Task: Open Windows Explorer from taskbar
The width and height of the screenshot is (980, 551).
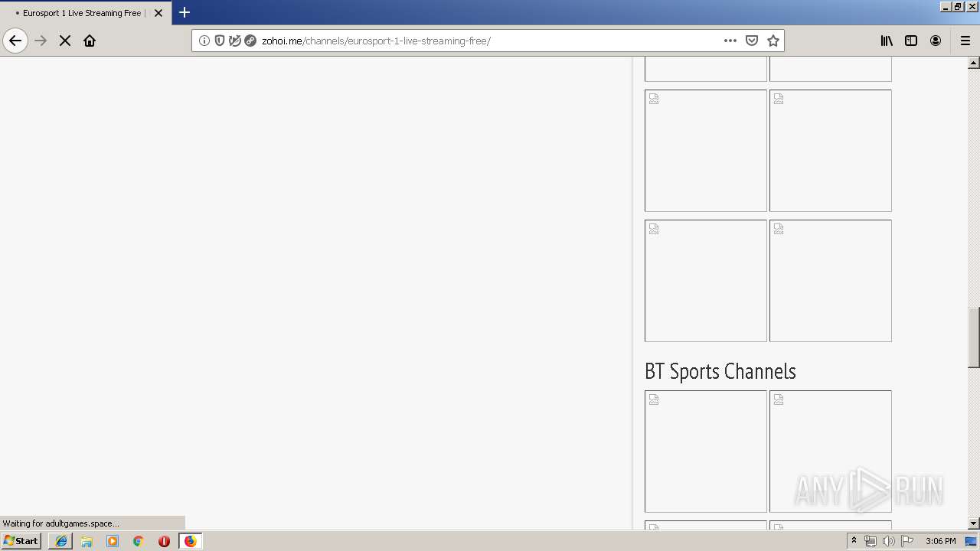Action: coord(87,541)
